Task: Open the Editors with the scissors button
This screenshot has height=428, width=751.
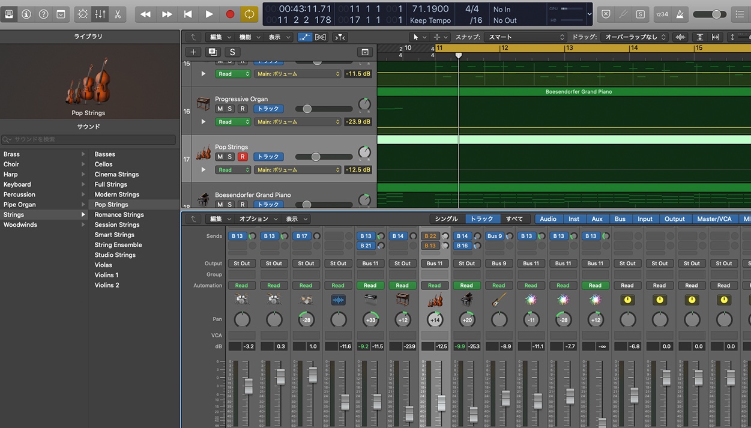Action: [x=118, y=14]
